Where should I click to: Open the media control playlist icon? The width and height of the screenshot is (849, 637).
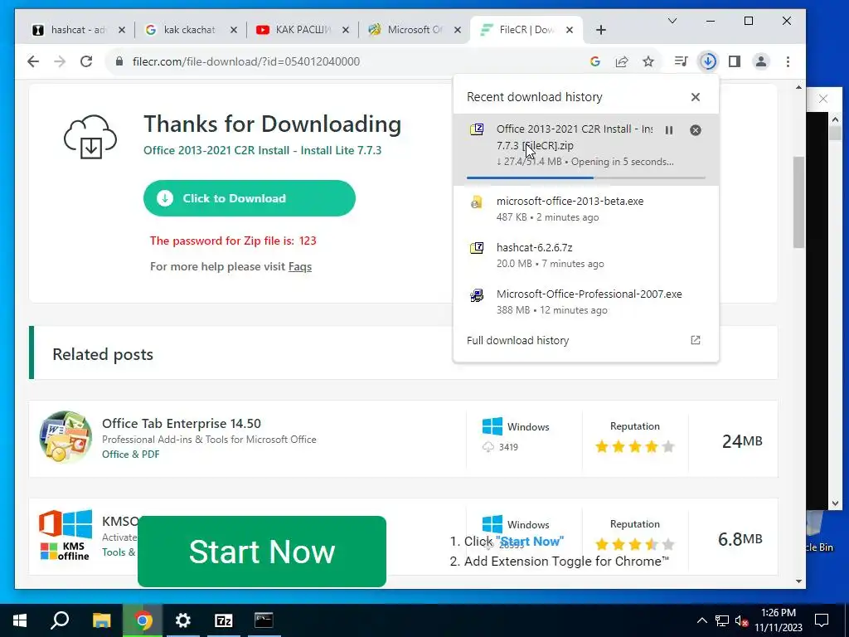click(x=682, y=61)
